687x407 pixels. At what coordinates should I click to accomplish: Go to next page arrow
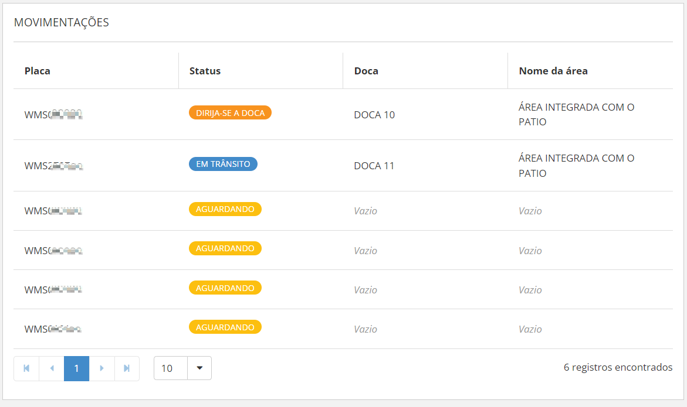[x=102, y=368]
